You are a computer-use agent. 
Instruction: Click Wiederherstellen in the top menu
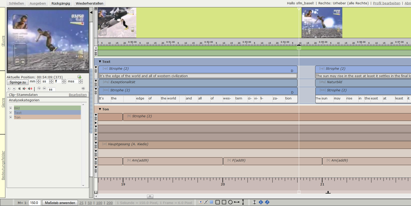coord(90,3)
